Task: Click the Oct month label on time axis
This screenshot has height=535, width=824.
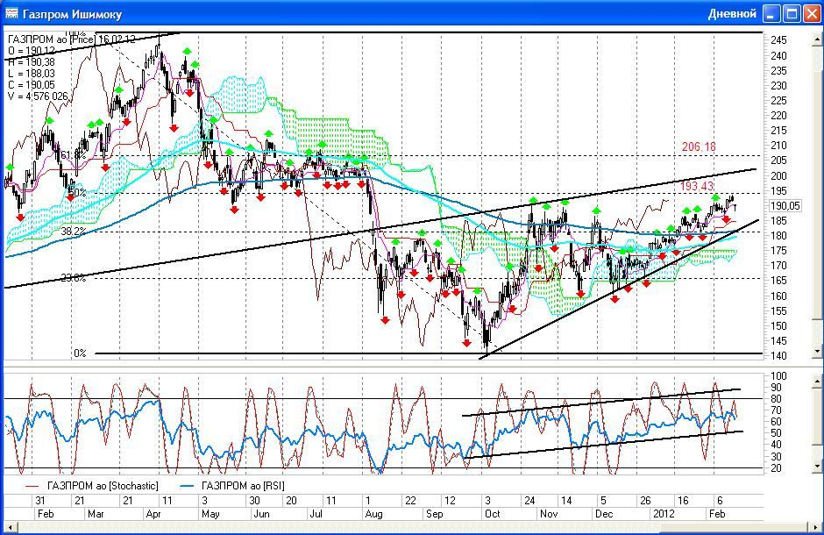Action: coord(493,513)
